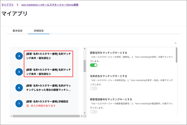Open the マイアプリ breadcrumb link
Screen dimensions: 187x125
[x=7, y=5]
